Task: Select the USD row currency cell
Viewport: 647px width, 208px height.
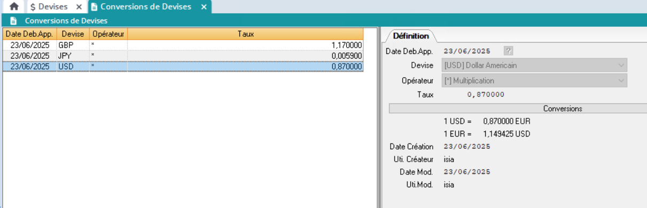Action: (x=72, y=66)
